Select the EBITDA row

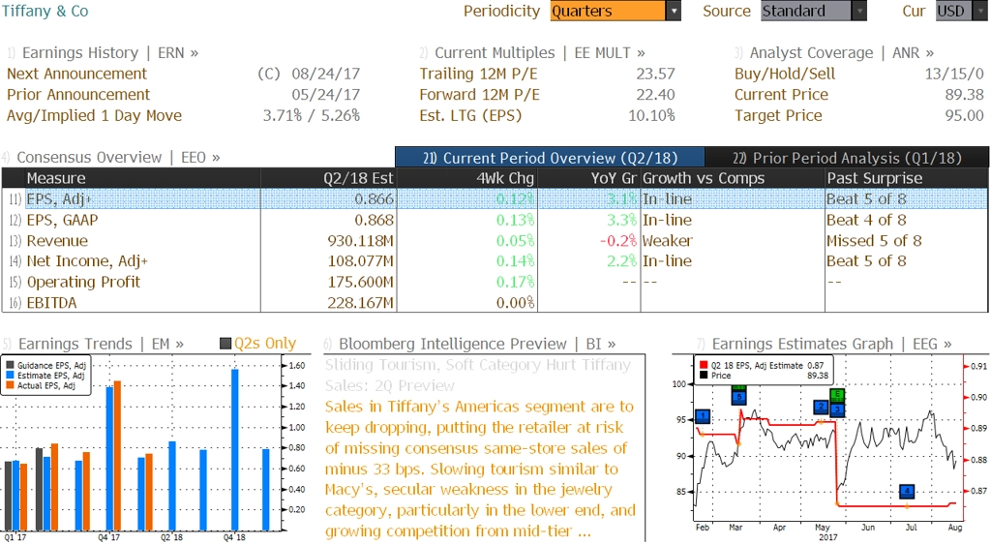coord(495,303)
